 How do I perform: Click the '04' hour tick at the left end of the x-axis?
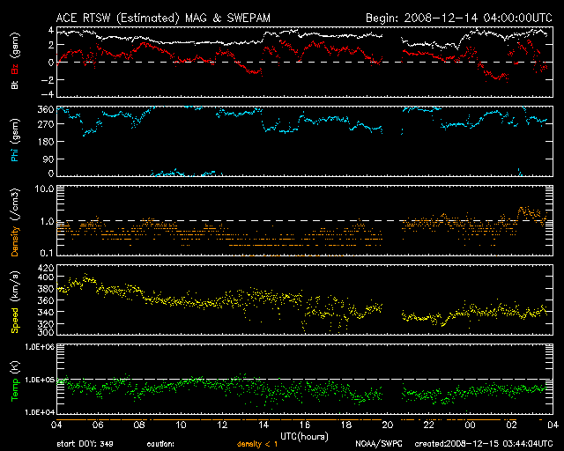coord(56,425)
